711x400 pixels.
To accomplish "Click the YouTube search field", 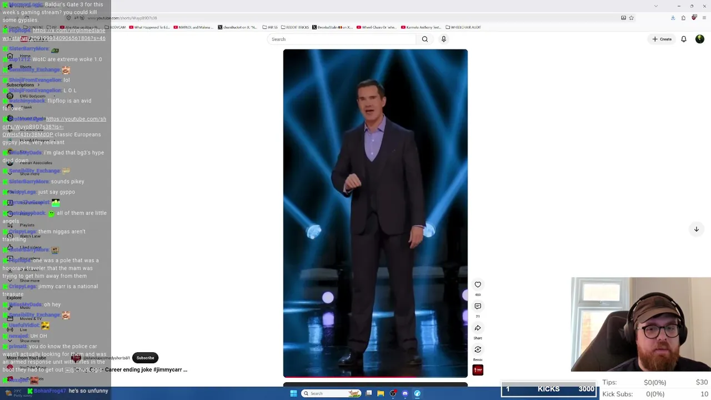I will point(341,39).
